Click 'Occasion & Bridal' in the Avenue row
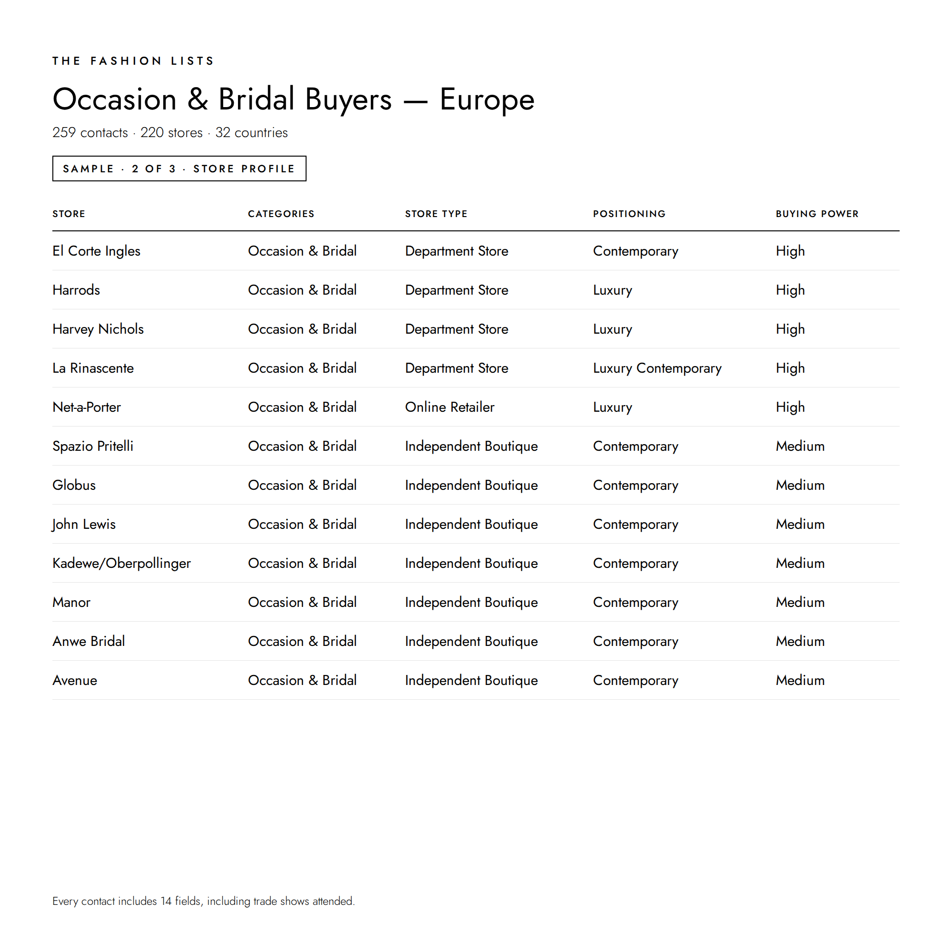952x952 pixels. [303, 680]
